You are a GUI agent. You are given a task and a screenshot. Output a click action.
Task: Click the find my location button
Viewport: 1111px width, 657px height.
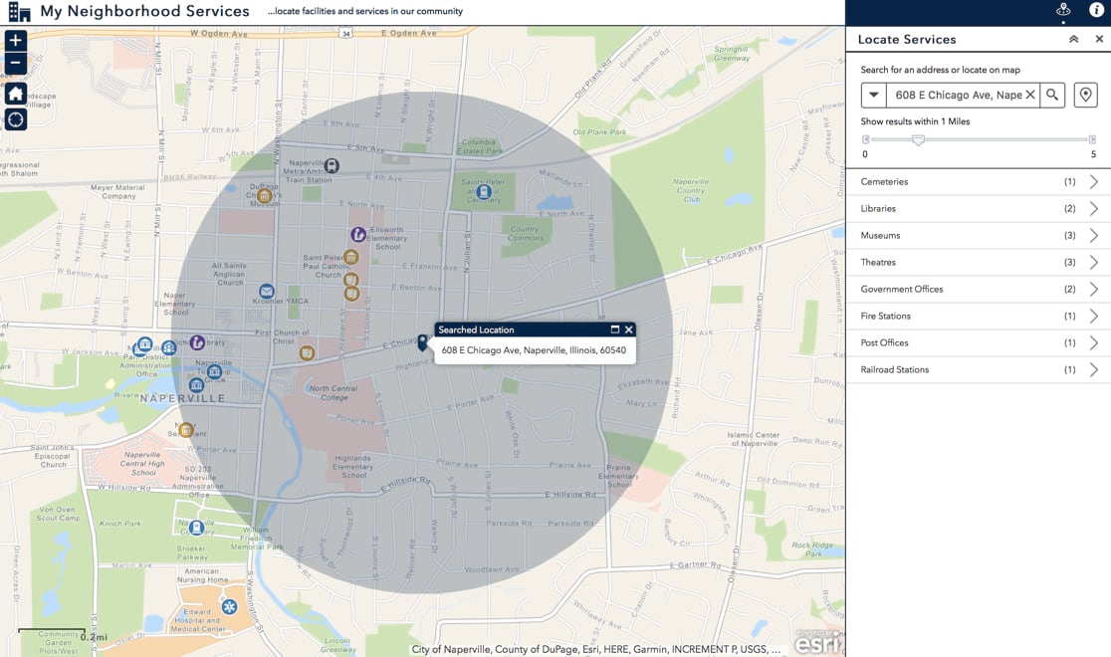[16, 119]
